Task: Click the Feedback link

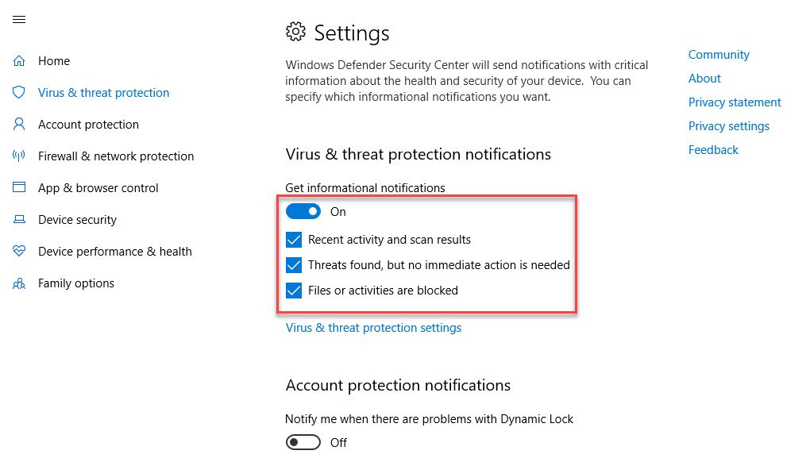Action: [713, 150]
